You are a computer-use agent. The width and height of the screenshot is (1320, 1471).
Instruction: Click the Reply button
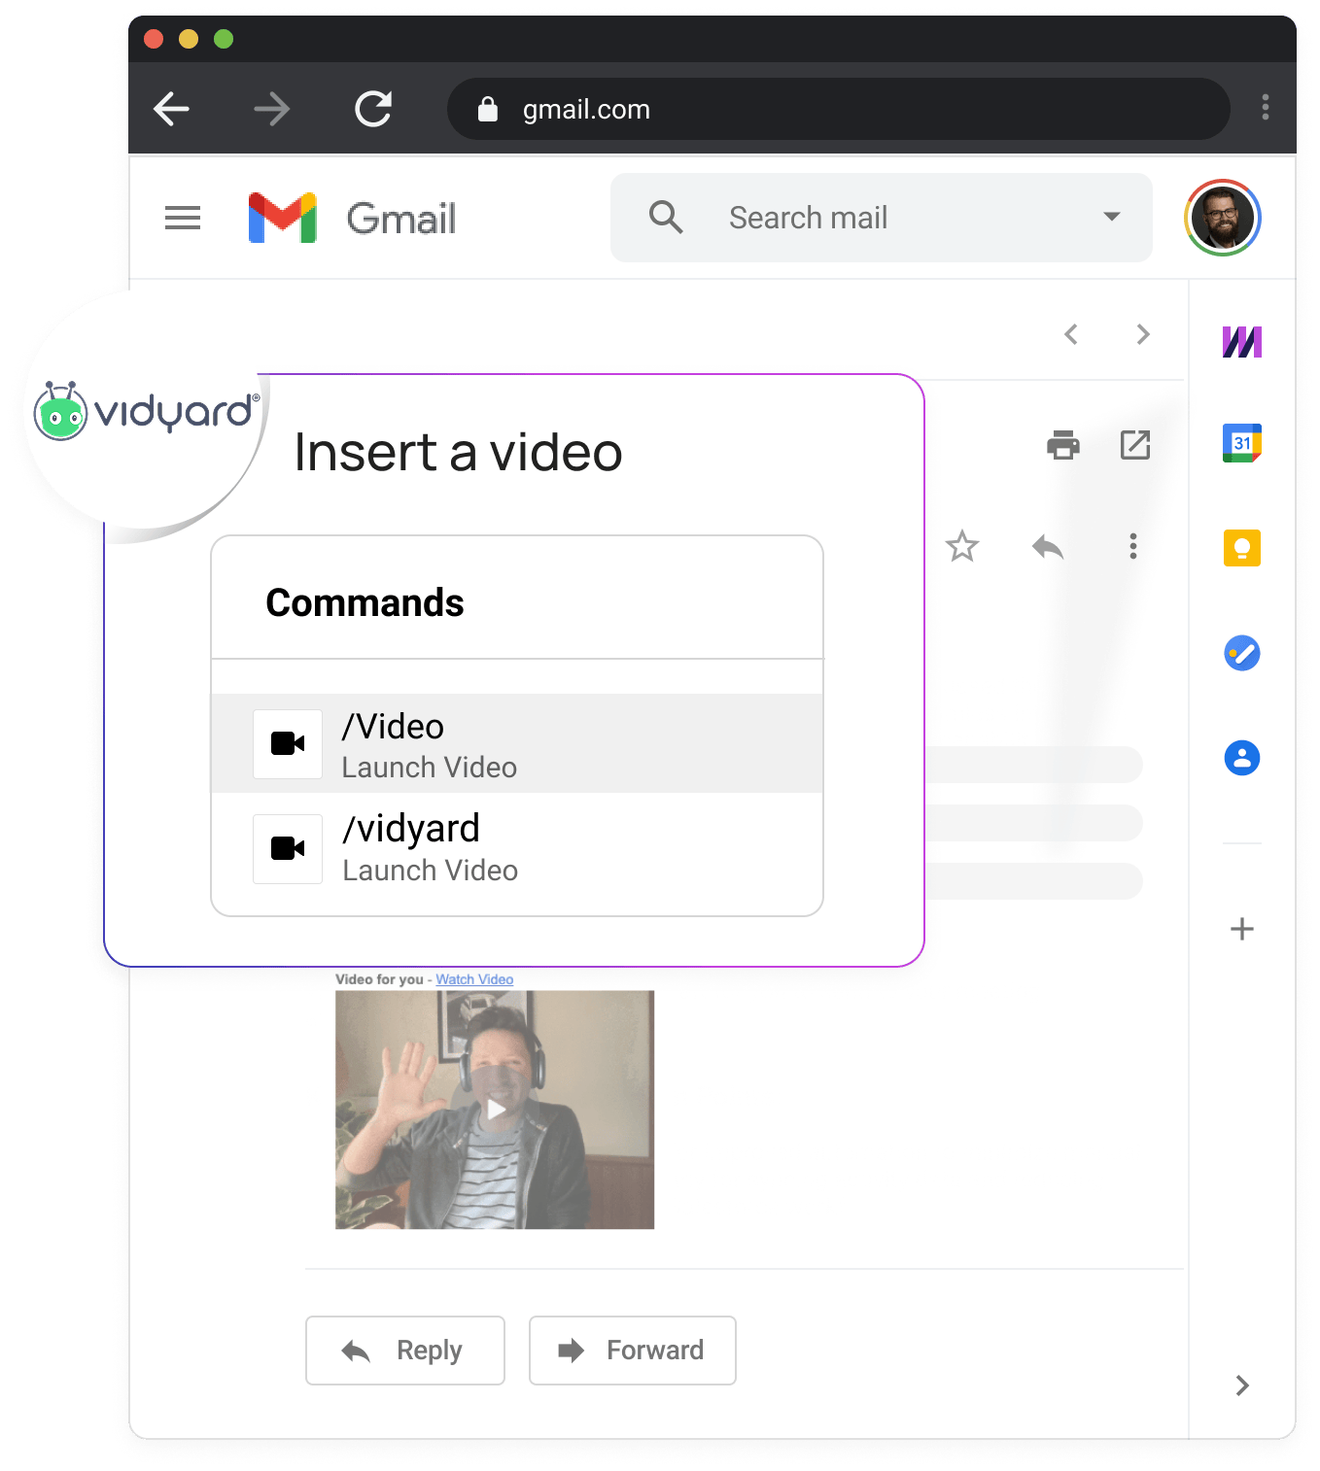click(x=405, y=1351)
